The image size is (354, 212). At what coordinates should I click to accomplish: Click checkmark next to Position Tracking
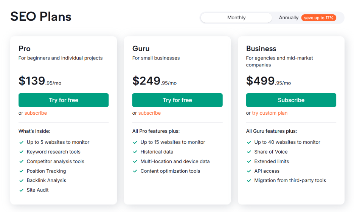pyautogui.click(x=22, y=171)
